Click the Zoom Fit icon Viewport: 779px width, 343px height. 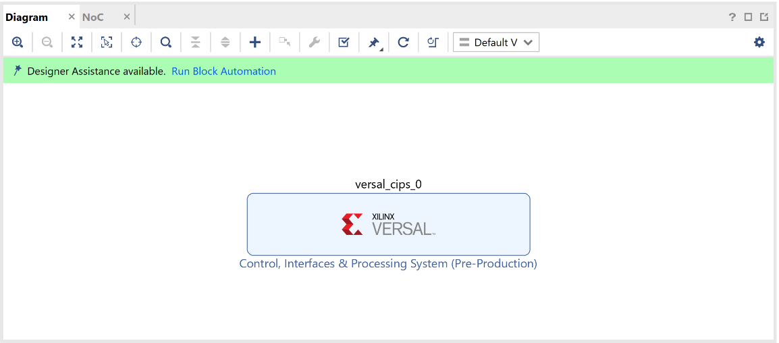click(77, 43)
